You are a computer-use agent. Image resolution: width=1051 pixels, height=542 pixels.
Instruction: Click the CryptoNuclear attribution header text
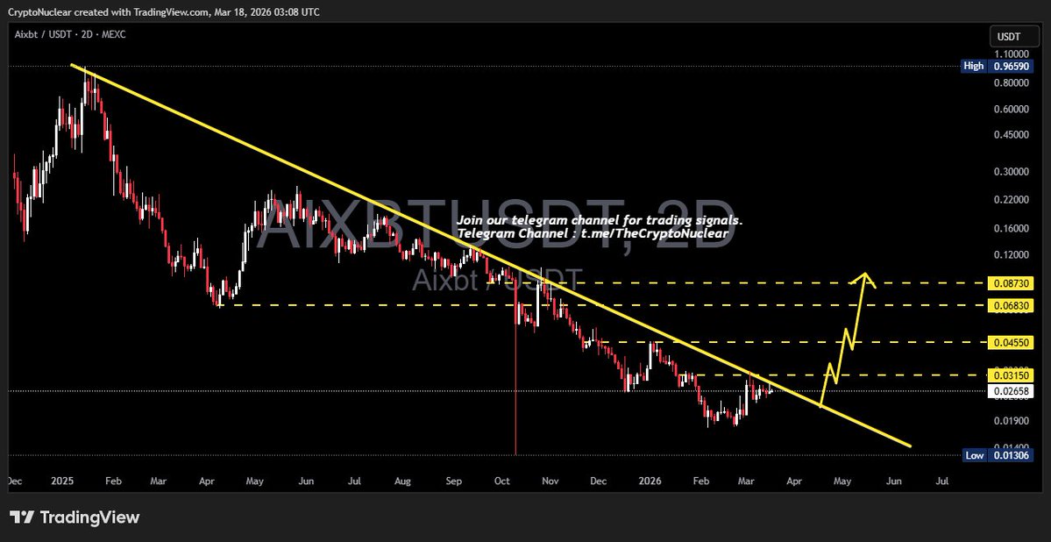164,11
